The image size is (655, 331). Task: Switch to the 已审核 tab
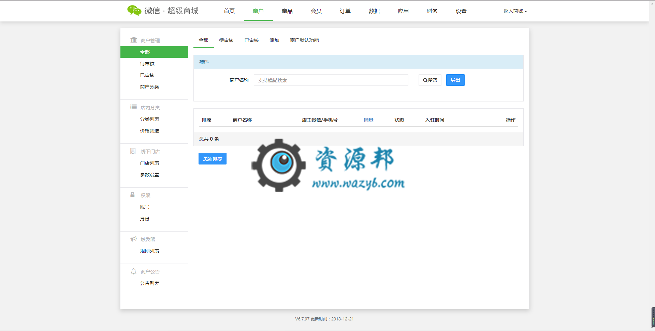pos(252,40)
